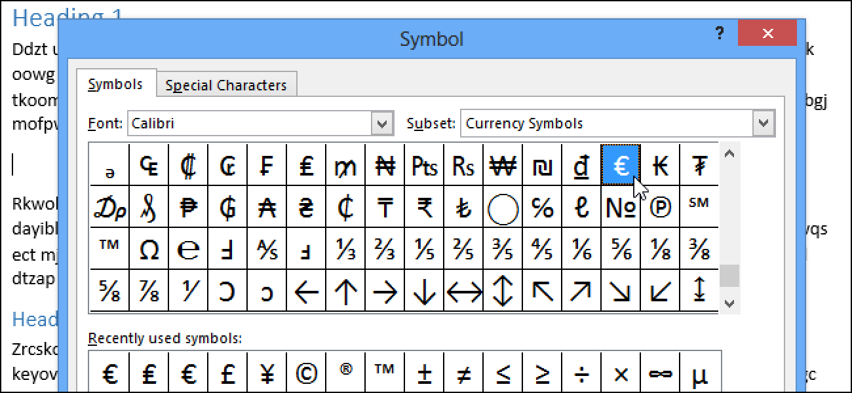Expand the Subset dropdown arrow
Image resolution: width=852 pixels, height=393 pixels.
tap(763, 123)
